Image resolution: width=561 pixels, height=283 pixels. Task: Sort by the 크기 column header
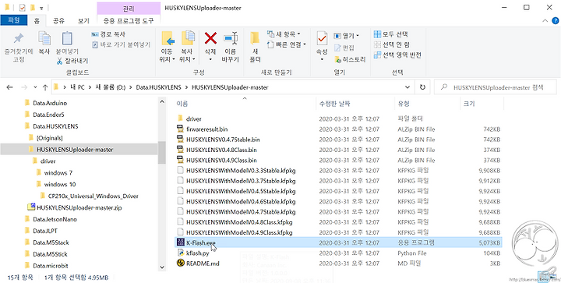point(482,104)
